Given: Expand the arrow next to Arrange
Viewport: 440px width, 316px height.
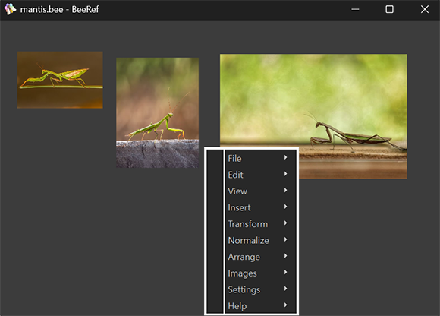Looking at the screenshot, I should tap(285, 256).
